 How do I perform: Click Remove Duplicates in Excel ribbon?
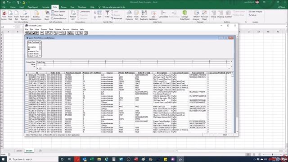(x=144, y=15)
